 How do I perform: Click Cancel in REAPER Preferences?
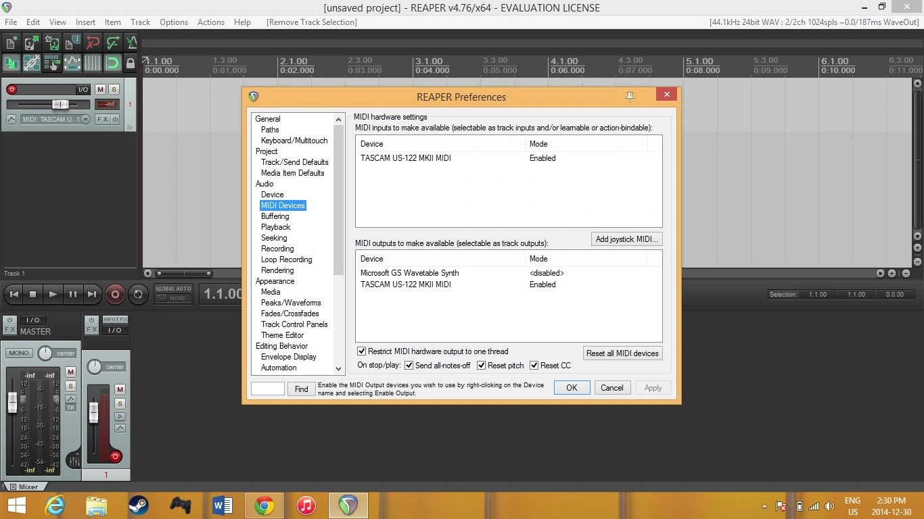coord(612,388)
